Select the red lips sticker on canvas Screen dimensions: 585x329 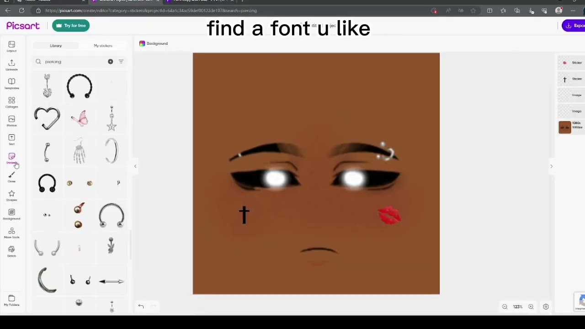click(389, 215)
